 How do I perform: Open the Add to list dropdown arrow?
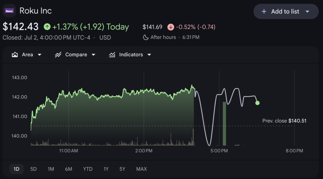point(307,12)
